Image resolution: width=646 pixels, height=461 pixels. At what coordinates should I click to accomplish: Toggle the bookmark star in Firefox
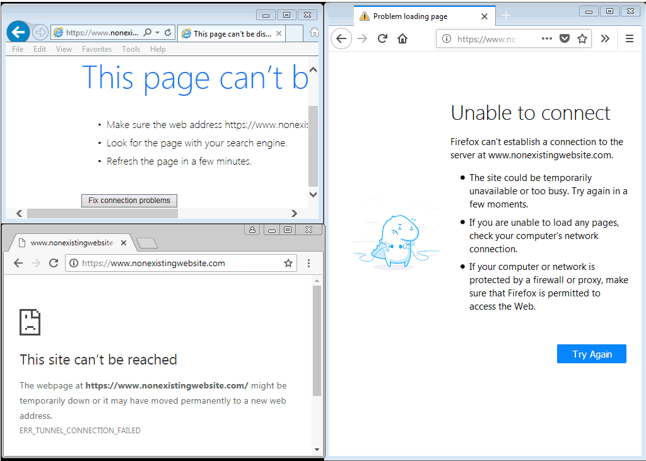[582, 39]
